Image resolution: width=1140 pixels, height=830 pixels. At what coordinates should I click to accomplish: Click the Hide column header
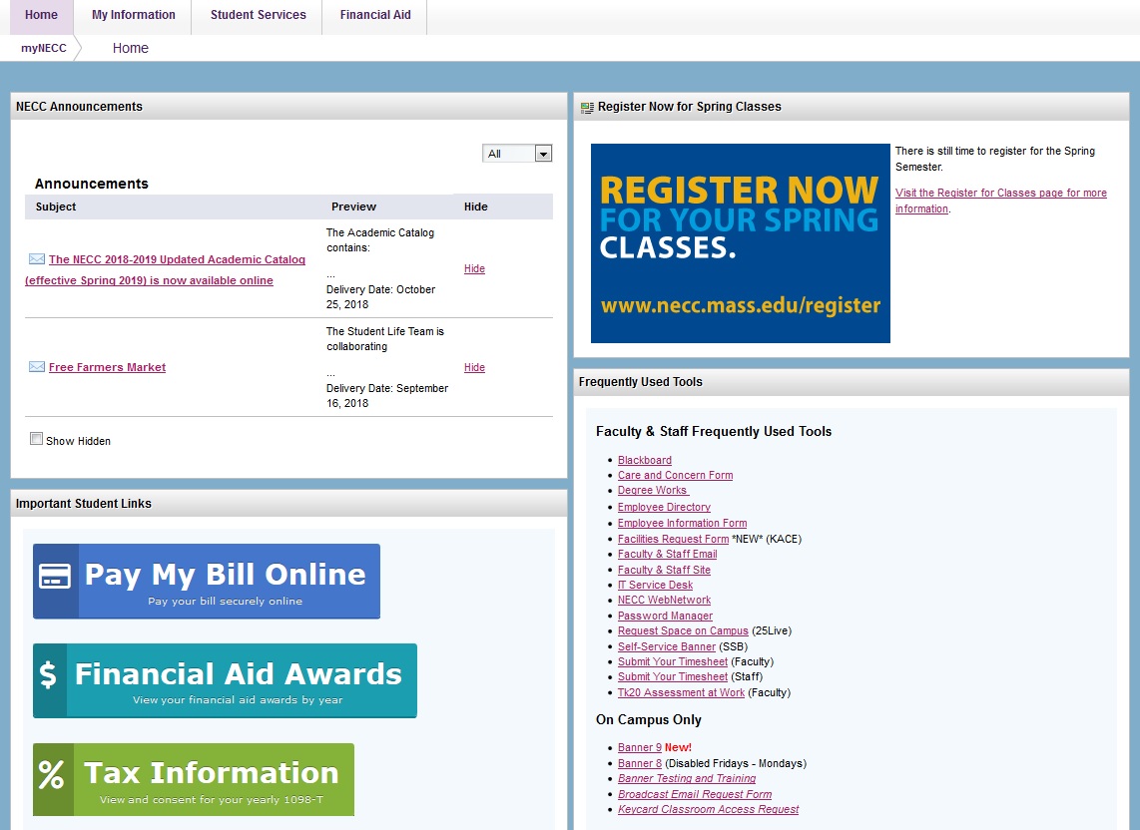coord(475,207)
